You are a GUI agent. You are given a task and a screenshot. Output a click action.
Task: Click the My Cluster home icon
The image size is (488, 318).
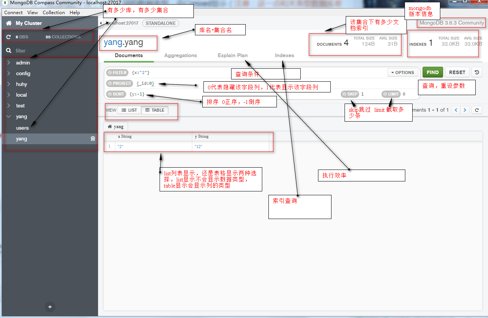coord(9,23)
